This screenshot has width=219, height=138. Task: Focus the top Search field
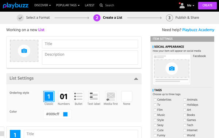[109, 5]
